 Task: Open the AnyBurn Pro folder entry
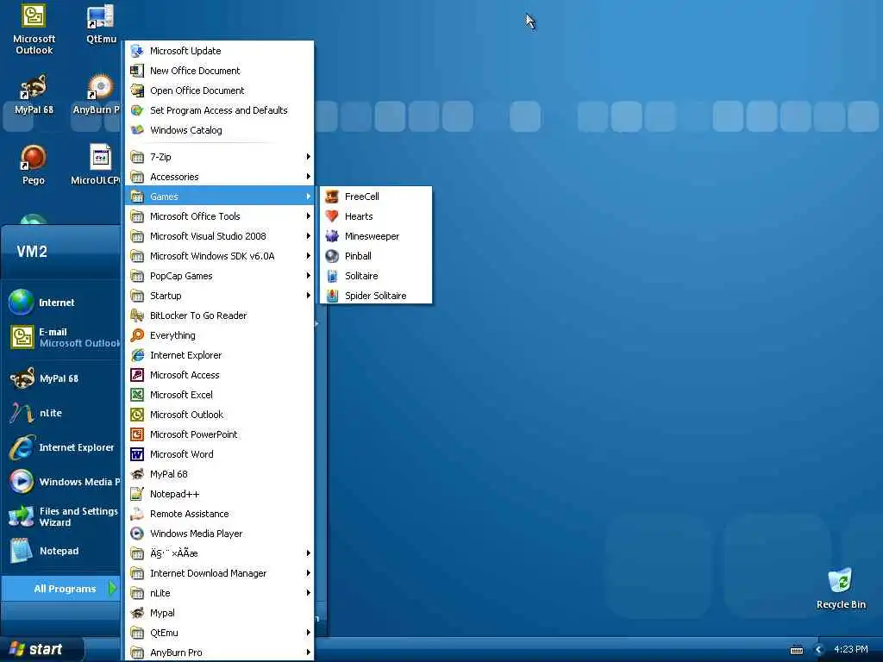pyautogui.click(x=219, y=653)
